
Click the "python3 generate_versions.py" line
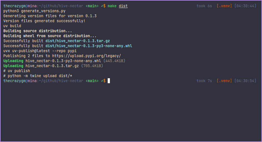[x=34, y=11]
